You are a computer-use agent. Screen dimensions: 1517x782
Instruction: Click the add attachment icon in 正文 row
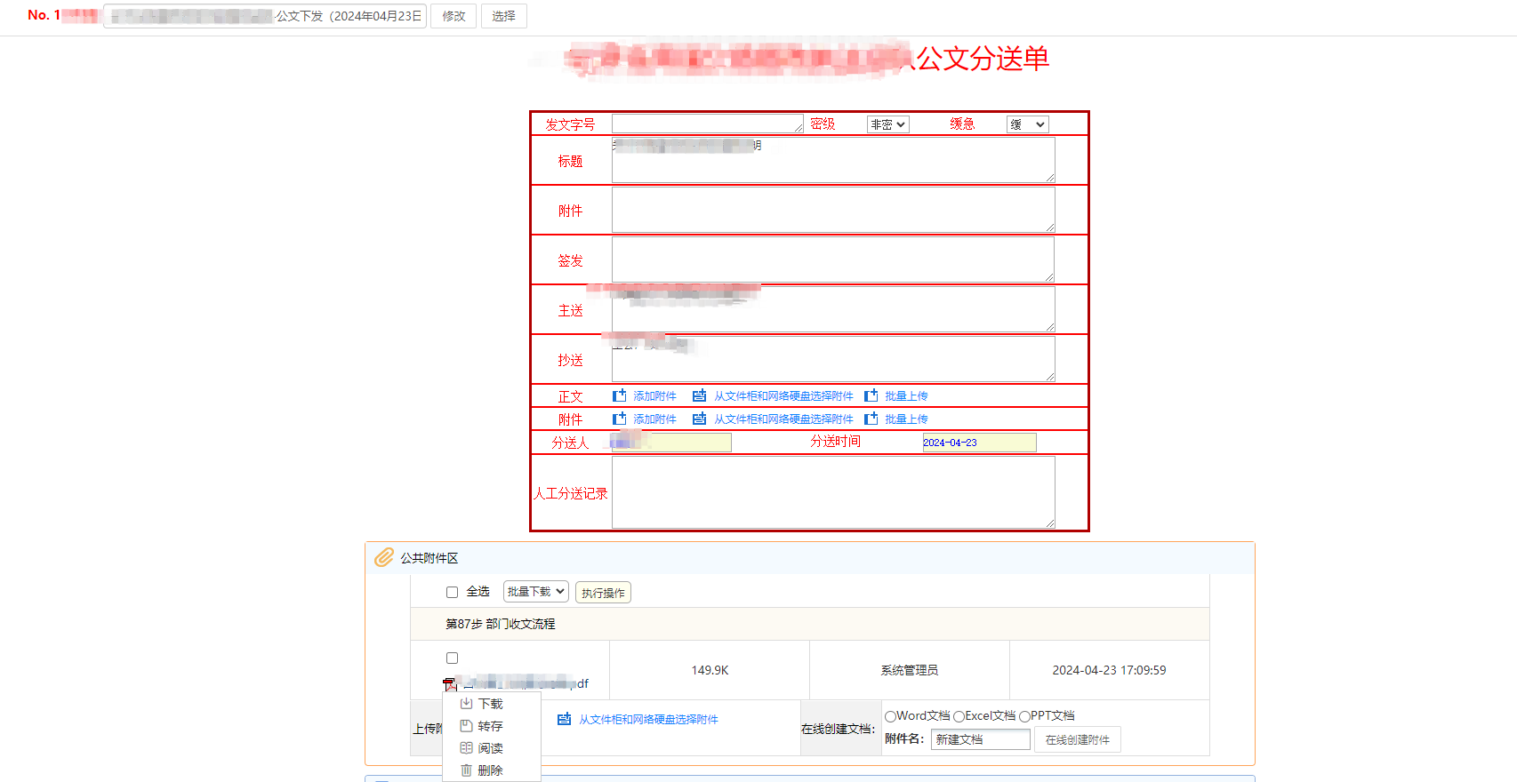point(620,395)
